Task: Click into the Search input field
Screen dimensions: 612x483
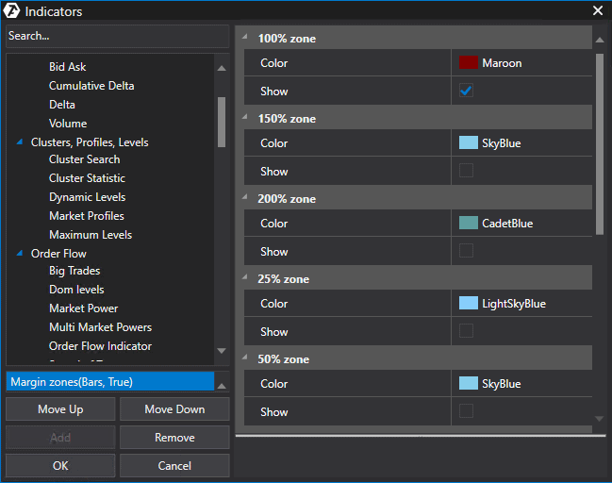Action: click(116, 36)
